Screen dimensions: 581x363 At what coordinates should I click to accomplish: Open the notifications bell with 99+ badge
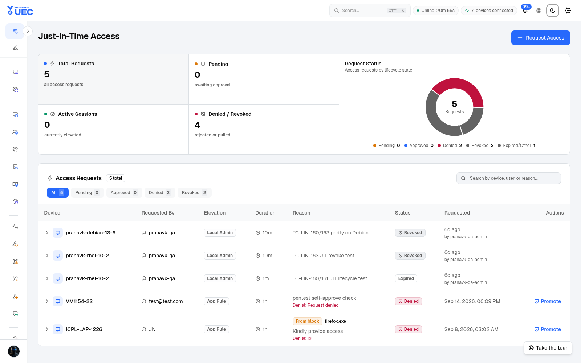tap(525, 10)
